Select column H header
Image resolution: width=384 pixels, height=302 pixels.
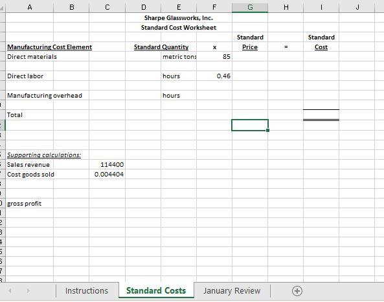coord(286,7)
